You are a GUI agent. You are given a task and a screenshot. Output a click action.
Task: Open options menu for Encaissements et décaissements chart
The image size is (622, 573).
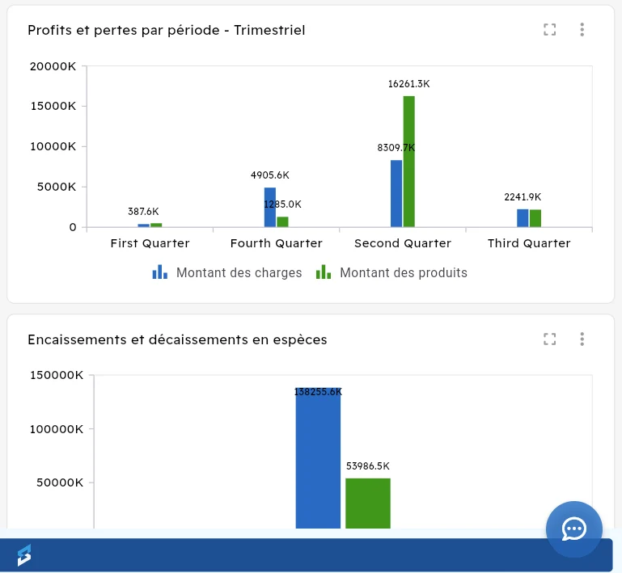582,339
